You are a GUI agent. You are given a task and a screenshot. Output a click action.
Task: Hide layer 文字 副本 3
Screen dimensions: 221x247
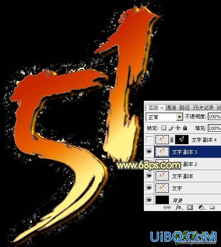tap(149, 152)
